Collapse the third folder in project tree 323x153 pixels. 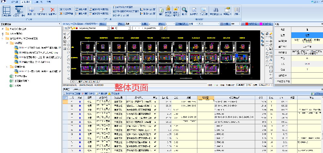[3, 38]
